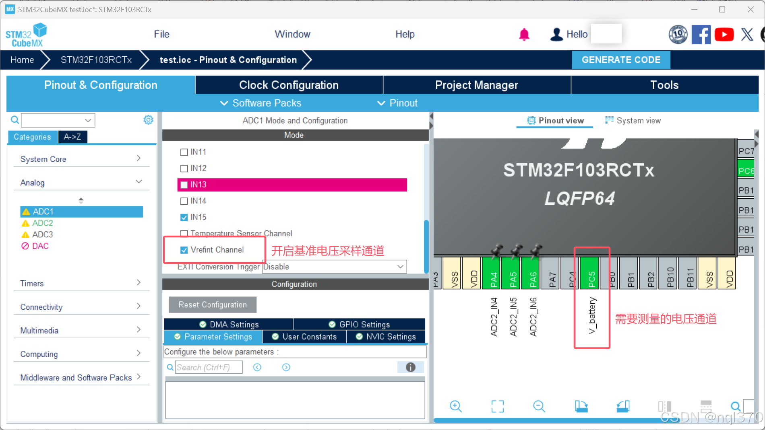The height and width of the screenshot is (430, 765).
Task: Enable the IN11 channel checkbox
Action: (184, 152)
